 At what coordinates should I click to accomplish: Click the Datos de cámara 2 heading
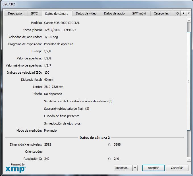tap(95, 138)
